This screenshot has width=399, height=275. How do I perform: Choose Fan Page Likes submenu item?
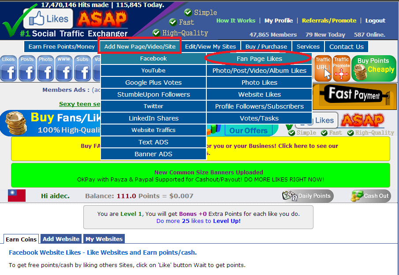[259, 59]
